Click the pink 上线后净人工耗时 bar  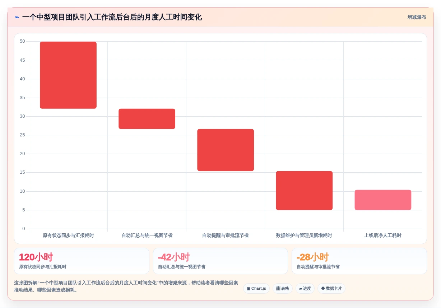click(383, 200)
